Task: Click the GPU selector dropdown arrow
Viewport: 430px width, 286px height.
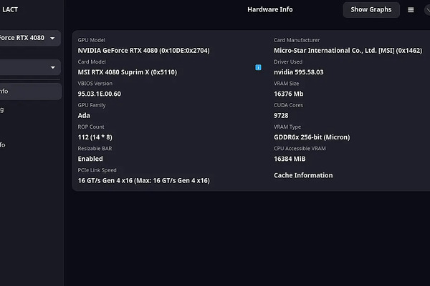Action: pyautogui.click(x=52, y=39)
